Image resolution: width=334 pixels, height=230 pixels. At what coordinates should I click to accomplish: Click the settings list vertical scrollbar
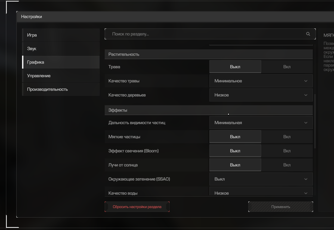(315, 121)
